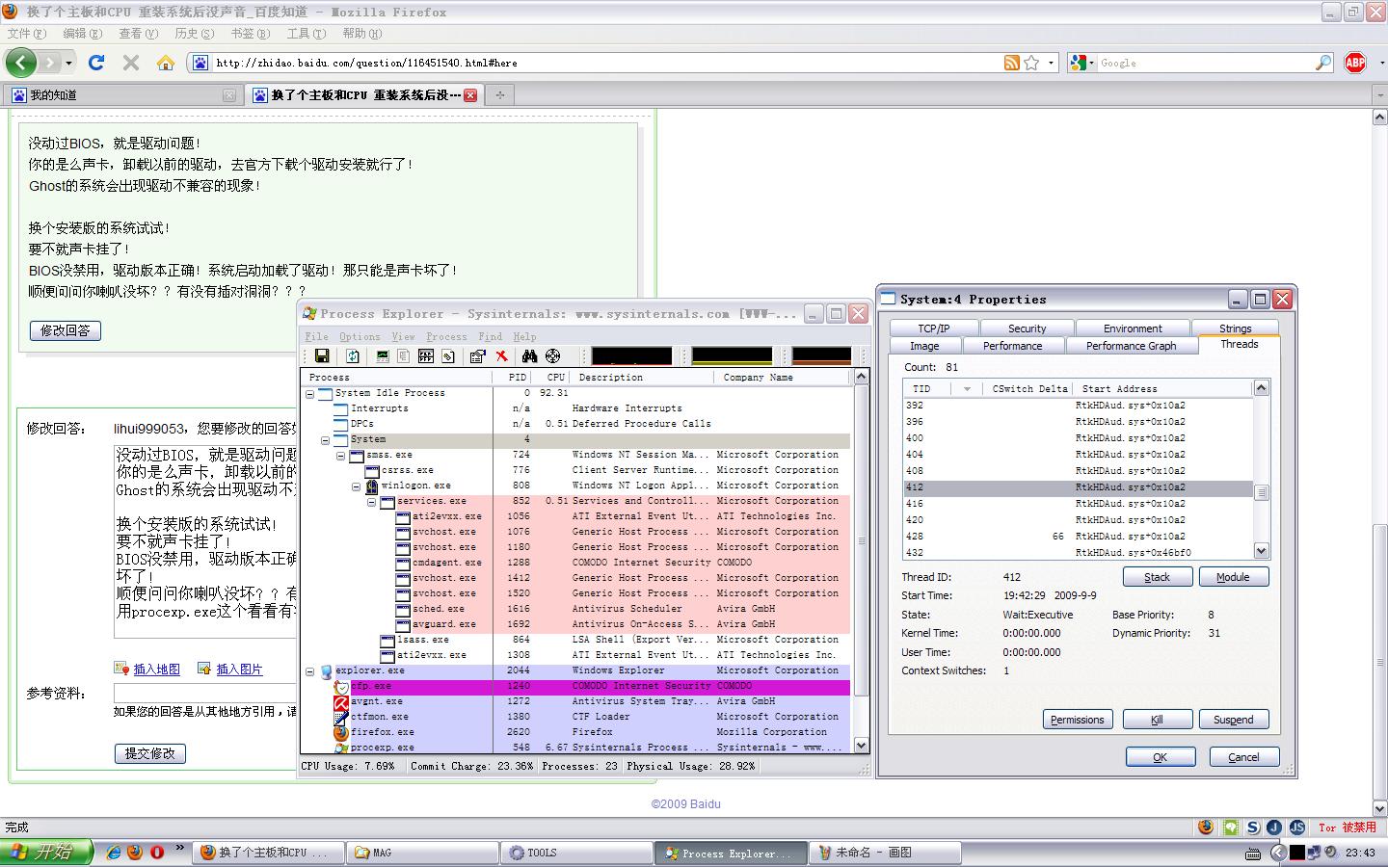Viewport: 1388px width, 867px height.
Task: Click Threads list vertical scrollbar thumb
Action: point(1261,492)
